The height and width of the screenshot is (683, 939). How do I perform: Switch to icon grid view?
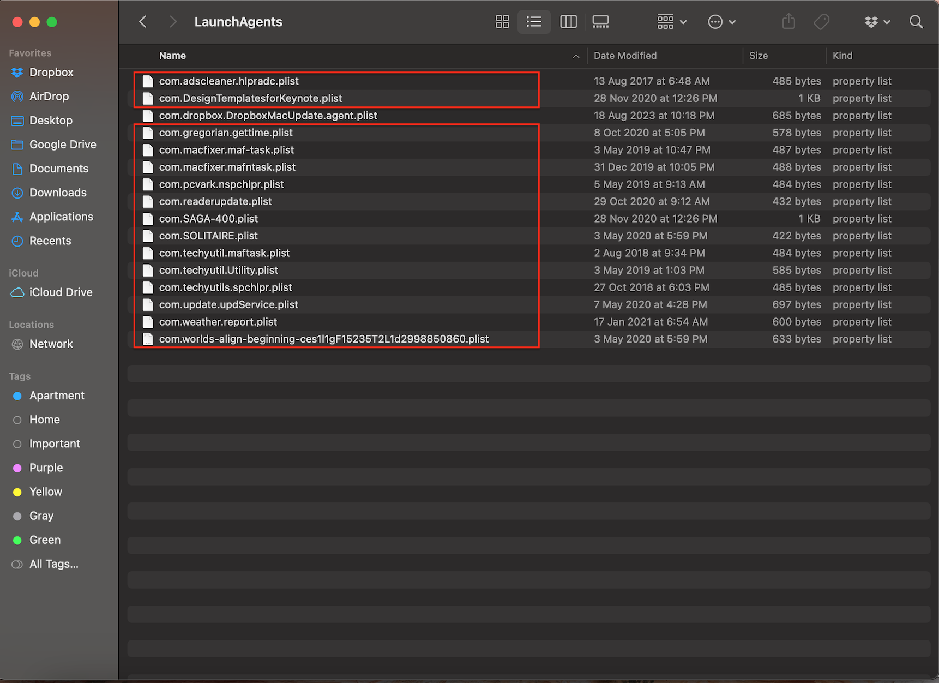tap(502, 22)
